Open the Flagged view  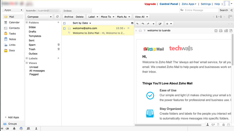(x=34, y=74)
